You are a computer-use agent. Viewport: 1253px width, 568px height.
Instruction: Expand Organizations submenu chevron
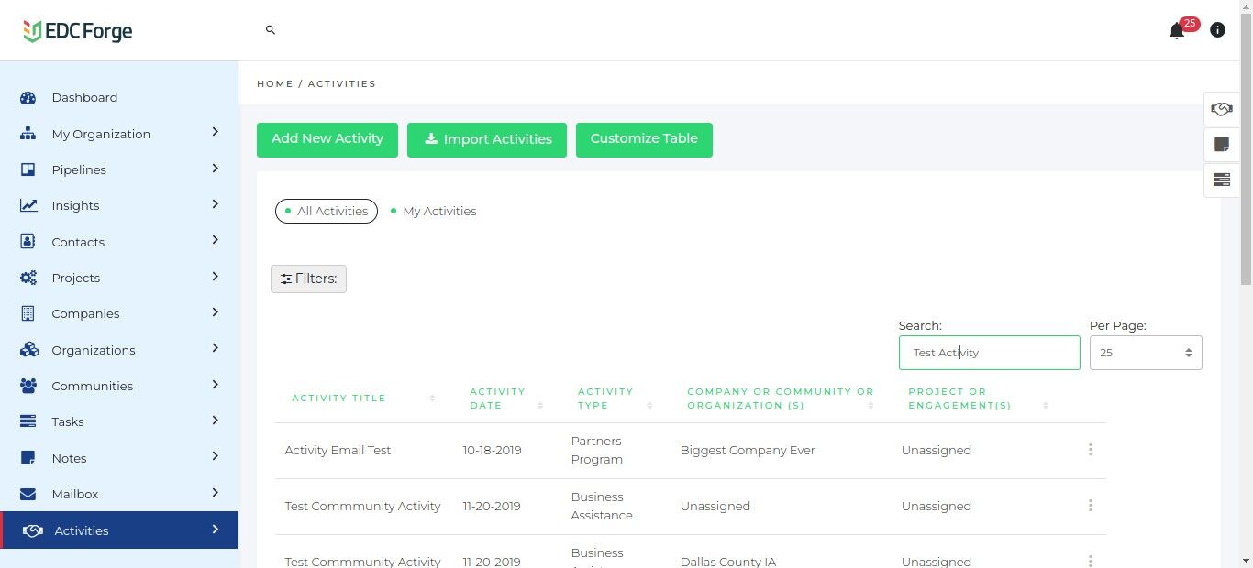[215, 348]
